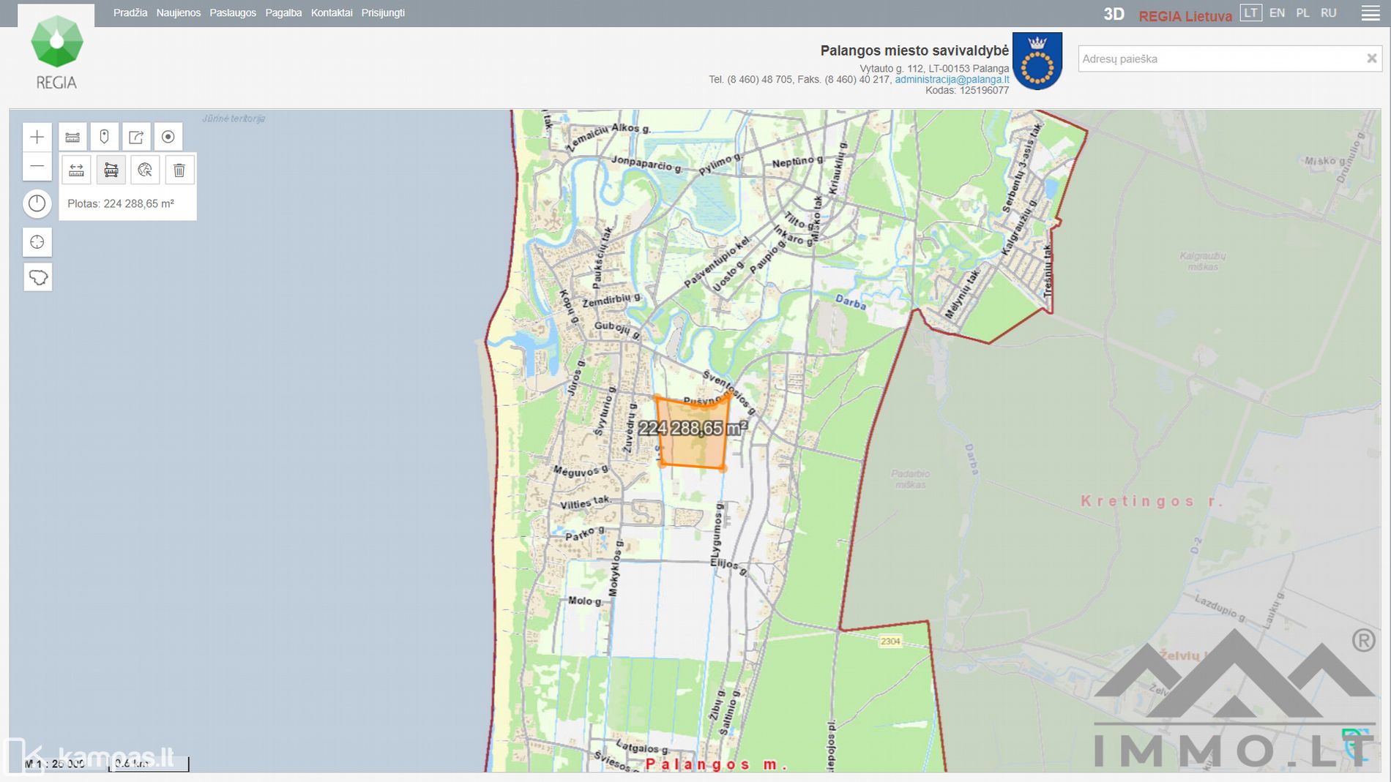Open the Paslaugos menu item
The width and height of the screenshot is (1391, 782).
(x=233, y=13)
